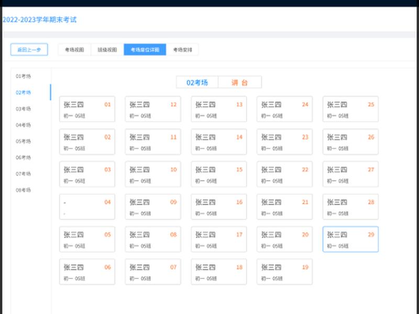
Task: Select 01考场 in the sidebar
Action: 23,76
